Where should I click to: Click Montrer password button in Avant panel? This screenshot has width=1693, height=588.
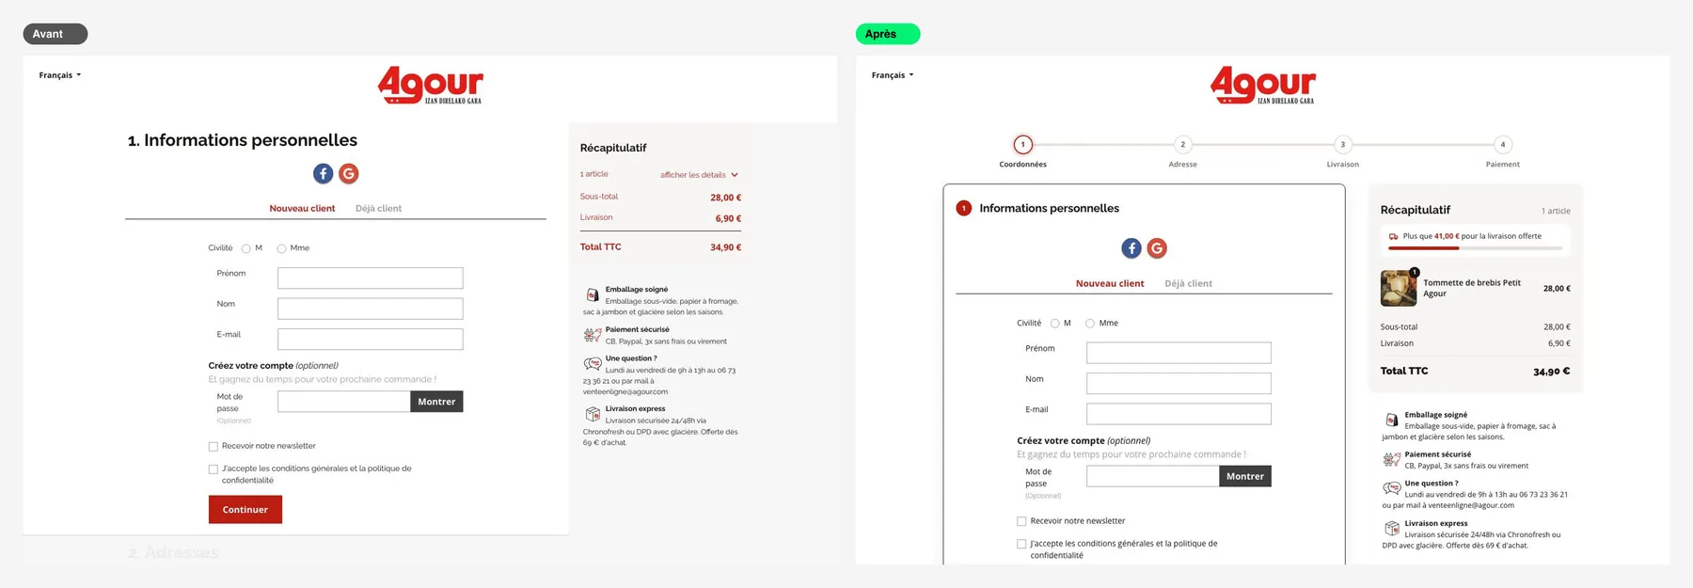coord(436,402)
